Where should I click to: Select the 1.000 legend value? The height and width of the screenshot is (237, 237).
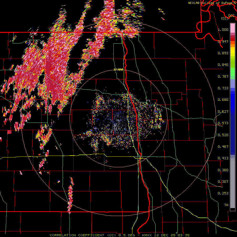pyautogui.click(x=223, y=29)
